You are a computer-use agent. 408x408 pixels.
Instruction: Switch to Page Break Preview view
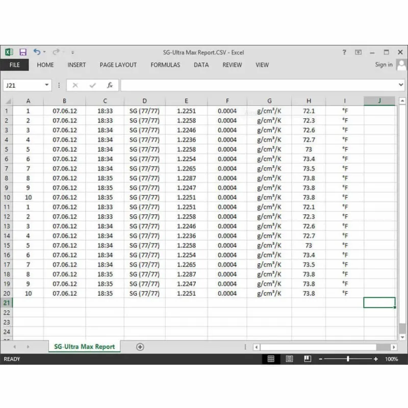pyautogui.click(x=307, y=359)
